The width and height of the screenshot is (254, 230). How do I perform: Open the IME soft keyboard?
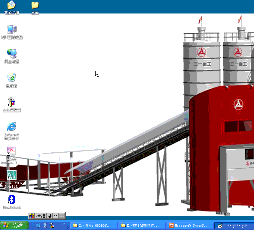click(x=62, y=216)
